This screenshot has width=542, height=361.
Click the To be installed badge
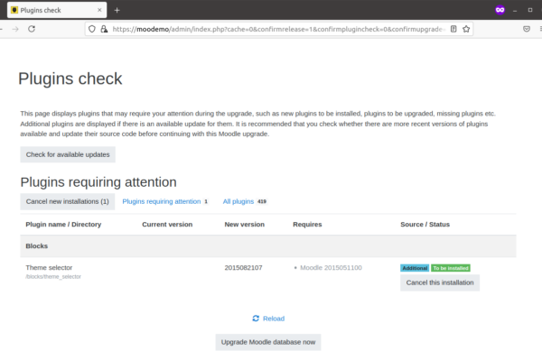(451, 268)
